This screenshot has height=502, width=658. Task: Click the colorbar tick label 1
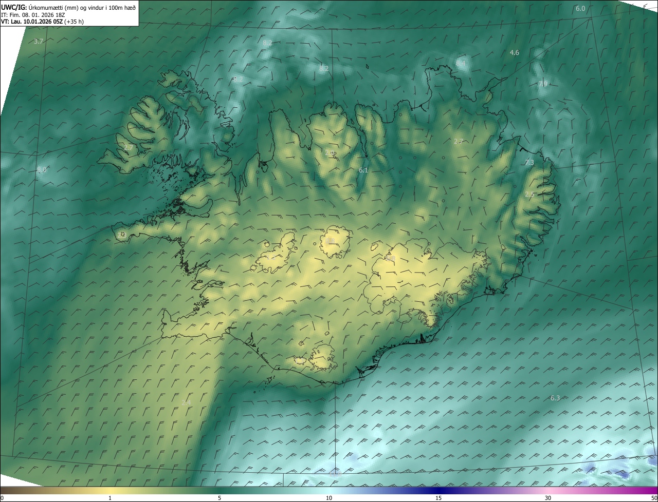point(110,498)
